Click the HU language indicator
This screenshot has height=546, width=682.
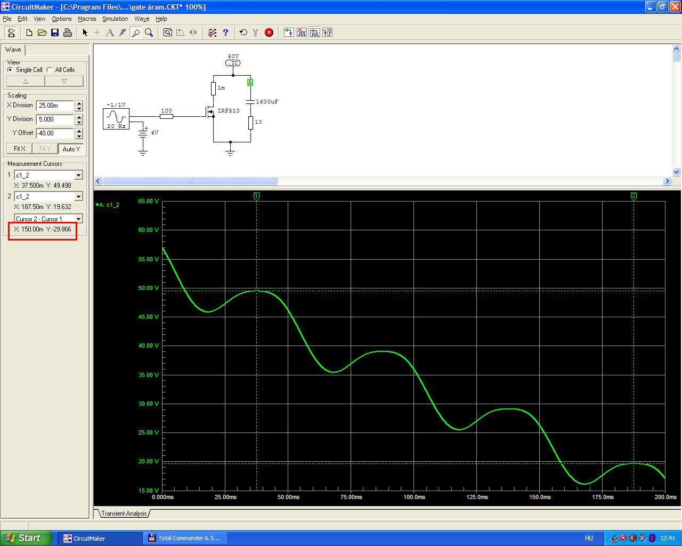click(x=589, y=538)
